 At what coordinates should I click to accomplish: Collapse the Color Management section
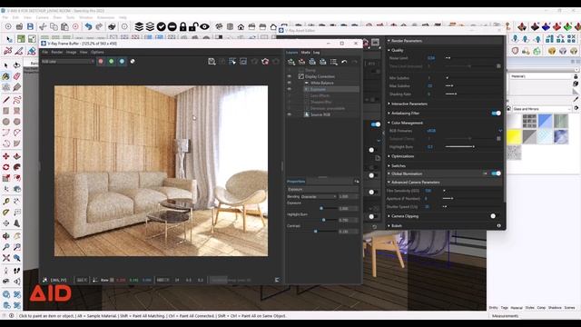point(389,123)
